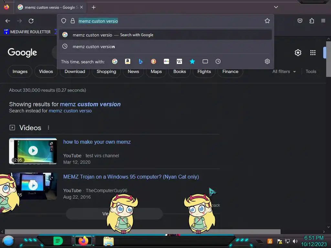
Task: Bookmark this page with the star icon
Action: (267, 21)
